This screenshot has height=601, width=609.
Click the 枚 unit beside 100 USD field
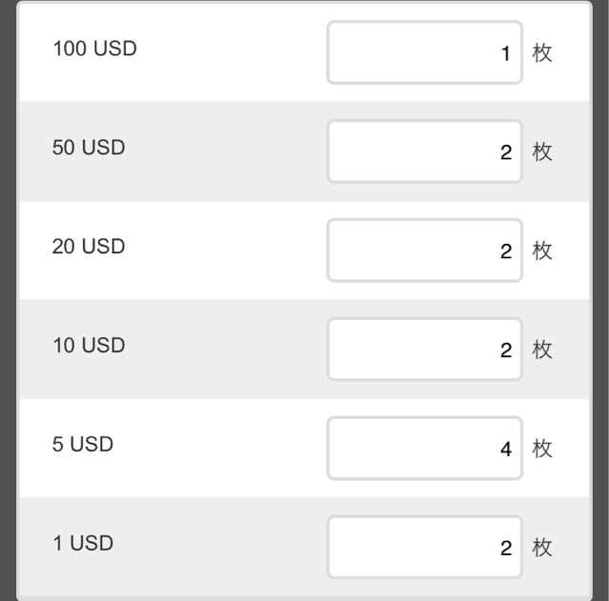click(542, 52)
